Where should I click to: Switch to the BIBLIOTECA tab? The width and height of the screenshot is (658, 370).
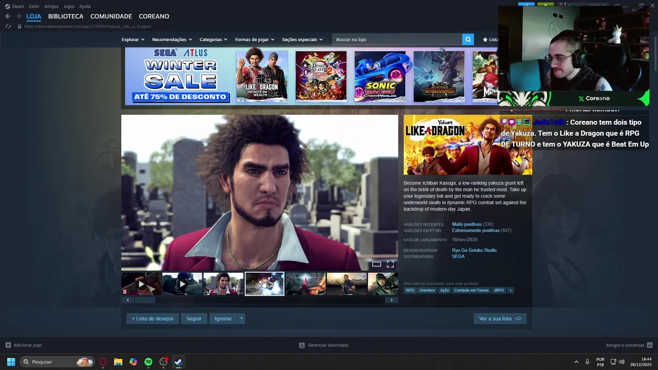[x=66, y=16]
